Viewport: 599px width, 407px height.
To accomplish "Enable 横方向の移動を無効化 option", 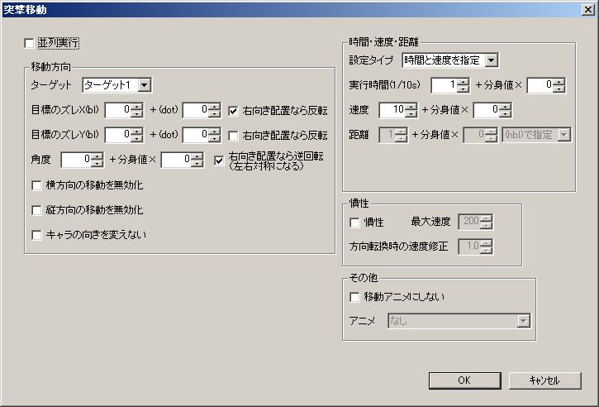I will tap(36, 184).
